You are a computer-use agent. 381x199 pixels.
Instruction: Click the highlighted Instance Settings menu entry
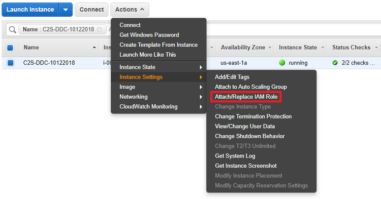[x=158, y=77]
